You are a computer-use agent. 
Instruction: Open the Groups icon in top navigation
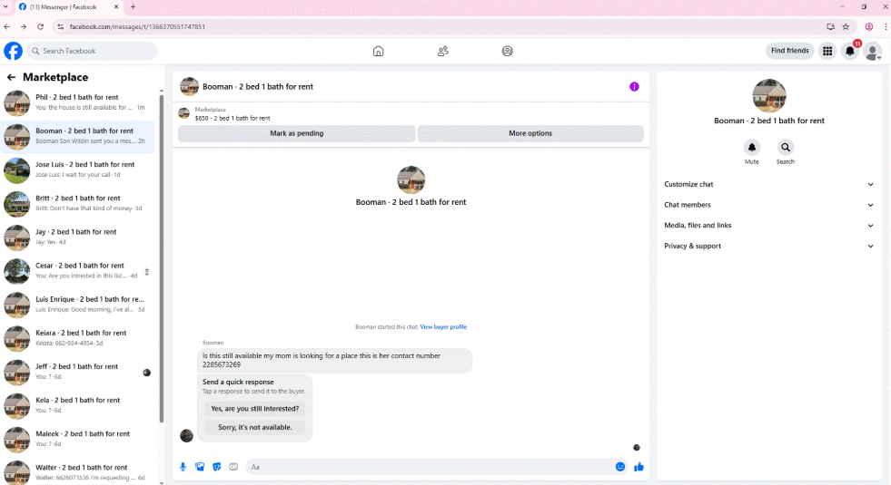(508, 51)
